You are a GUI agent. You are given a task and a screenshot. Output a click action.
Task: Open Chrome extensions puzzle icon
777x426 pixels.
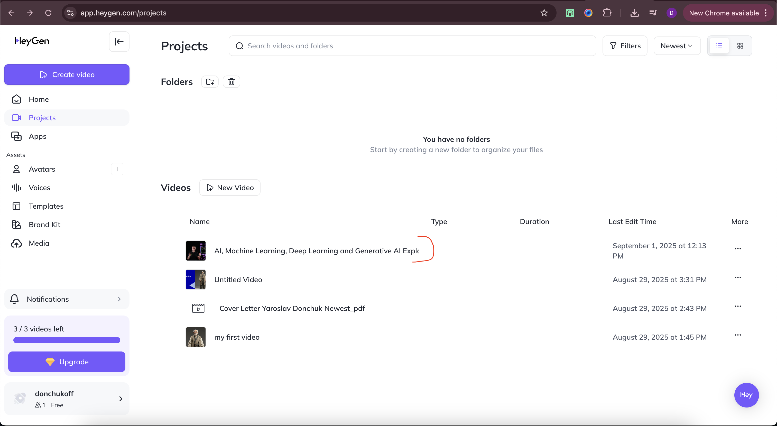[607, 13]
